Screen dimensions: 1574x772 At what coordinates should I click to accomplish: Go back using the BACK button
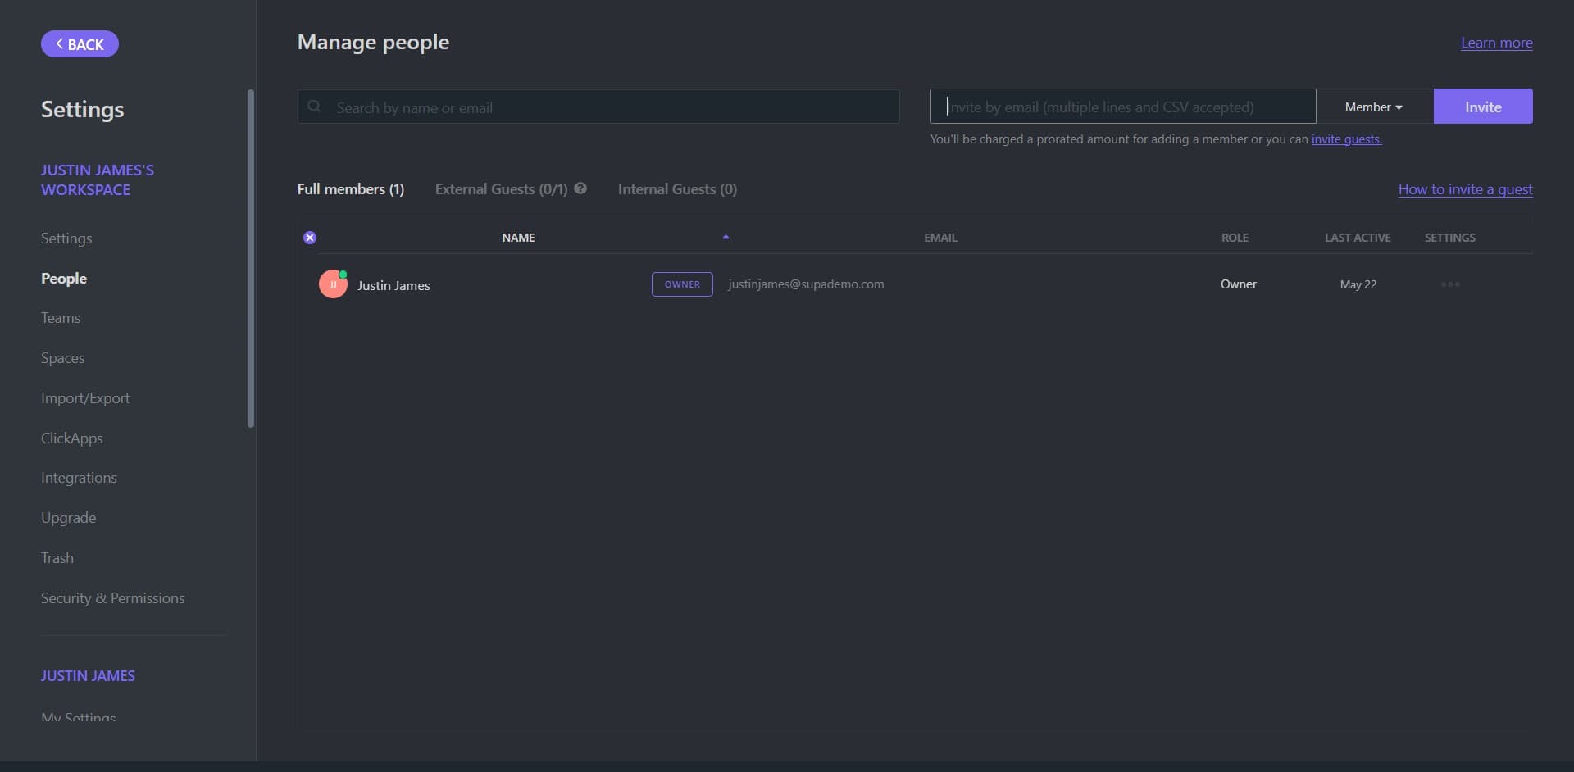click(x=80, y=44)
